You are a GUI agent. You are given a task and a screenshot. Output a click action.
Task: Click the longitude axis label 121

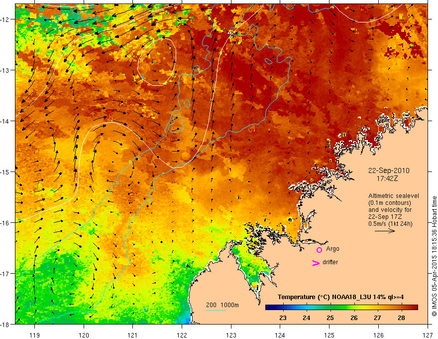[x=133, y=335]
